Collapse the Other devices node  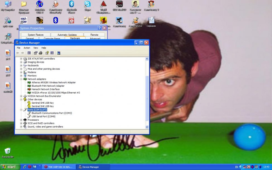point(21,99)
